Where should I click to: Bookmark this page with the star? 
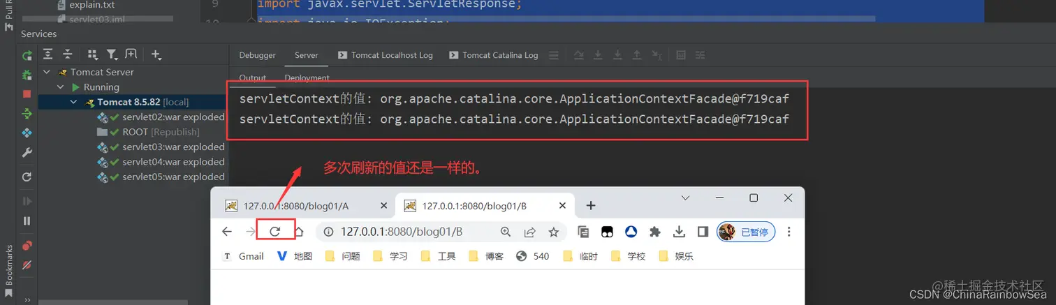tap(554, 232)
